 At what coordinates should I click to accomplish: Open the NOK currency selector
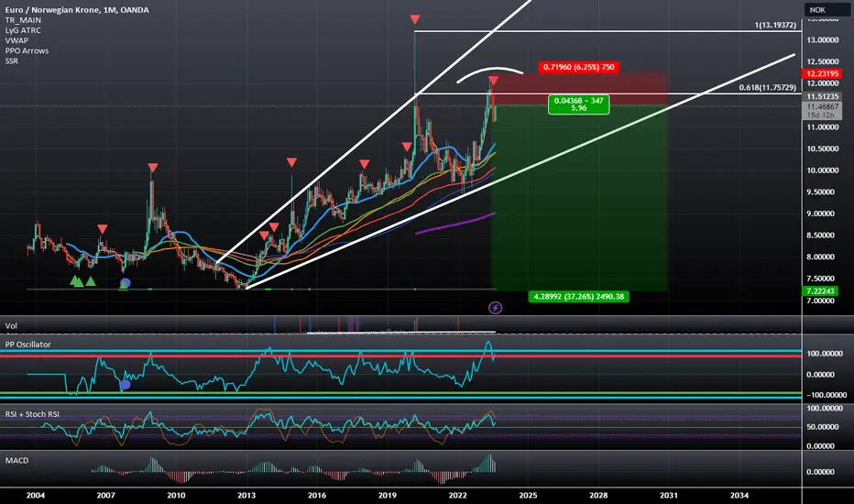point(827,10)
